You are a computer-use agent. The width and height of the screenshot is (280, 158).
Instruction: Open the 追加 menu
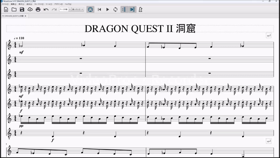tap(29, 4)
